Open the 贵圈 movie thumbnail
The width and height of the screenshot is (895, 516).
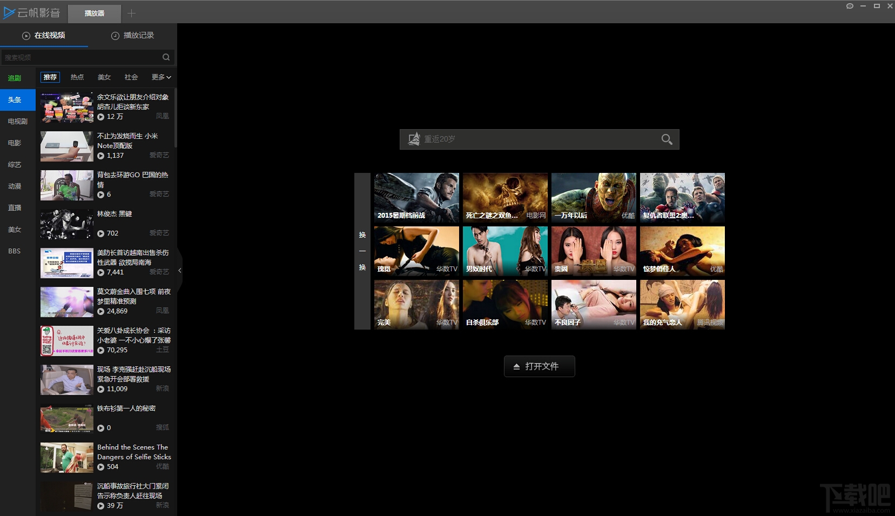(x=594, y=251)
